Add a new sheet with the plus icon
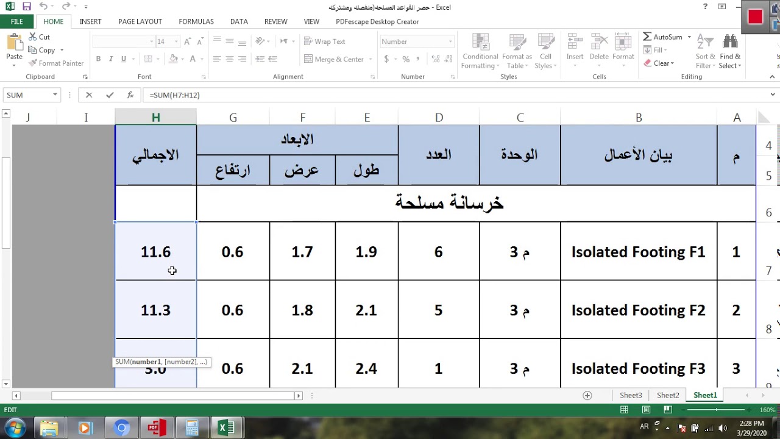The image size is (780, 439). point(587,395)
